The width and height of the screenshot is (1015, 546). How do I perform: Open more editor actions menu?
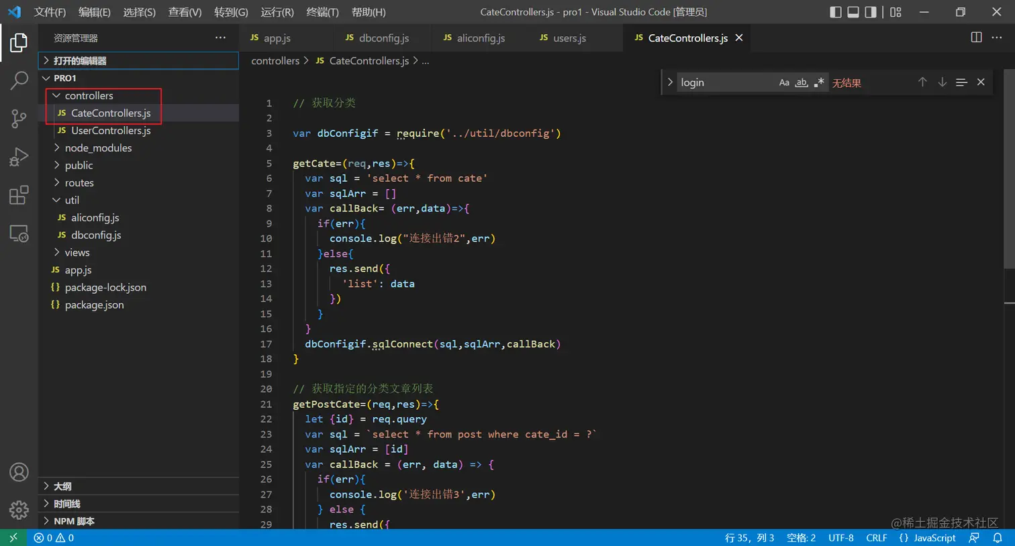click(x=997, y=38)
